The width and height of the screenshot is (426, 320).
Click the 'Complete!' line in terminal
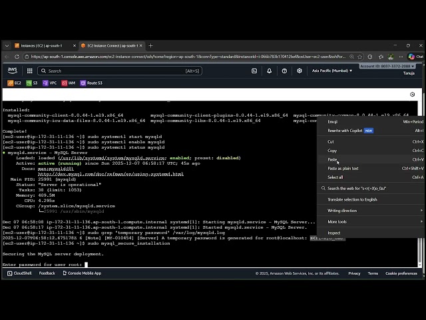click(x=15, y=131)
